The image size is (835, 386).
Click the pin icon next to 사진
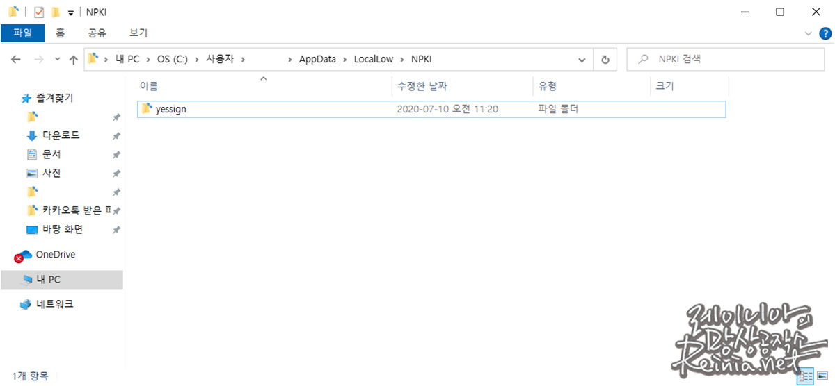coord(116,174)
